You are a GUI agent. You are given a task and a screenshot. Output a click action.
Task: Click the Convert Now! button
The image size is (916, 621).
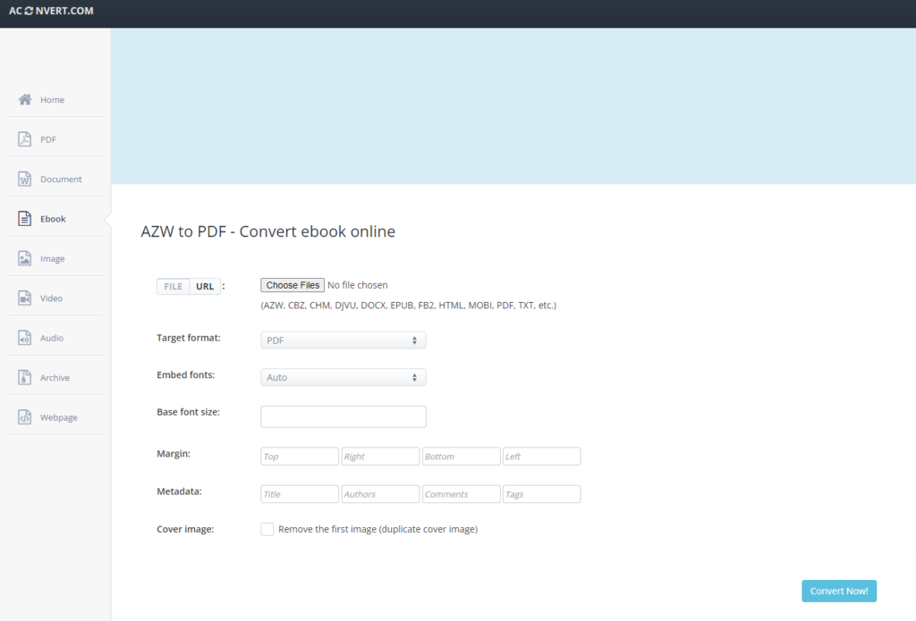pyautogui.click(x=838, y=591)
